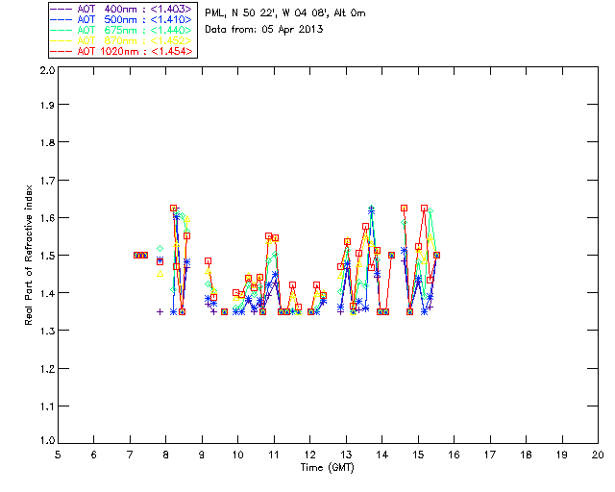This screenshot has height=492, width=615.
Task: Click the 'Data from: 05 Apr 2013' text
Action: pyautogui.click(x=263, y=30)
